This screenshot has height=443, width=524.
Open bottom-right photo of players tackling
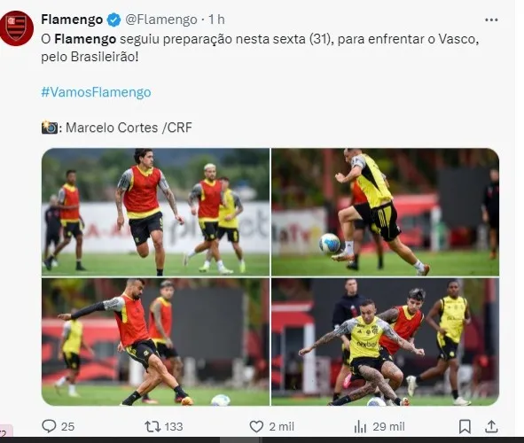385,342
